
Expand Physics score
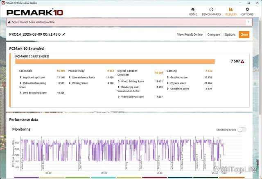pos(168,83)
